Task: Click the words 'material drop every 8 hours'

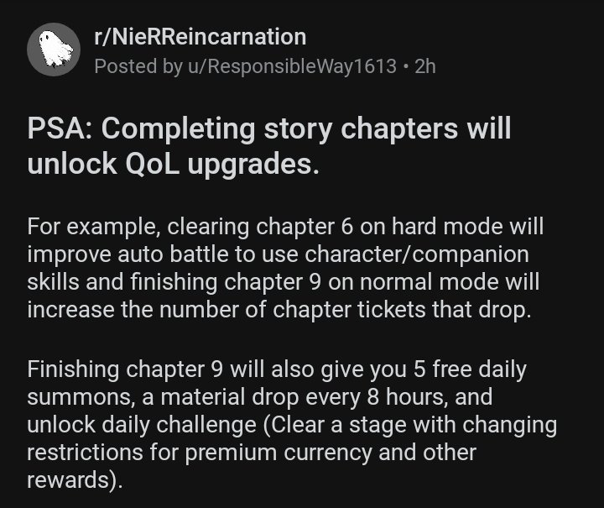Action: pos(305,397)
